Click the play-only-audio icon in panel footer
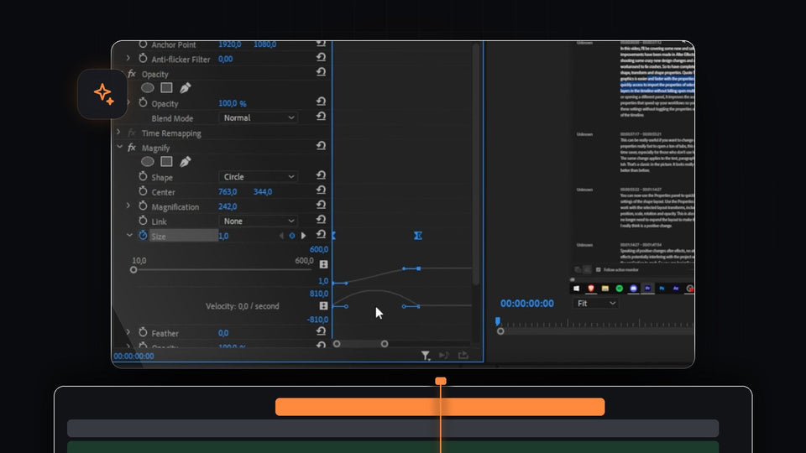Screen dimensions: 806x453 [444, 356]
